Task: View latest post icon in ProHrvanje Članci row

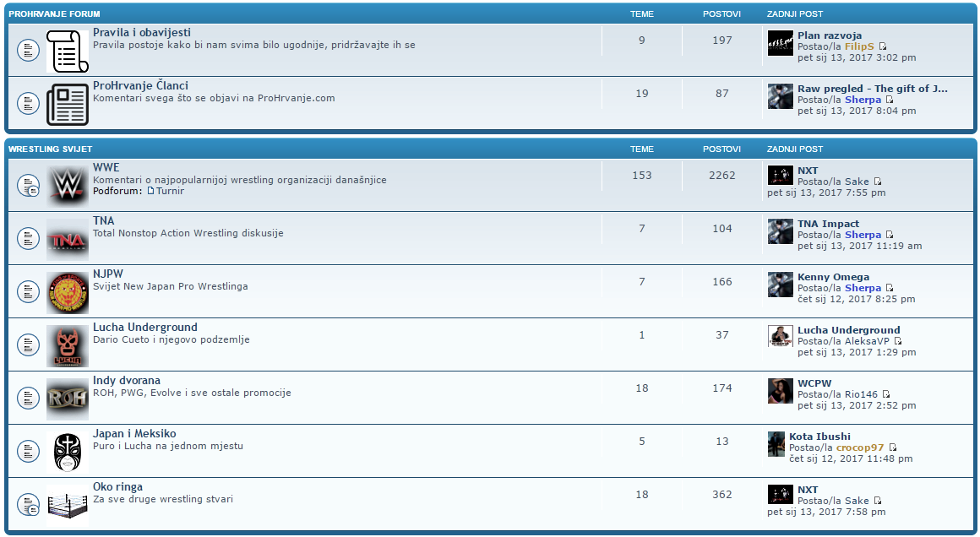Action: coord(890,100)
